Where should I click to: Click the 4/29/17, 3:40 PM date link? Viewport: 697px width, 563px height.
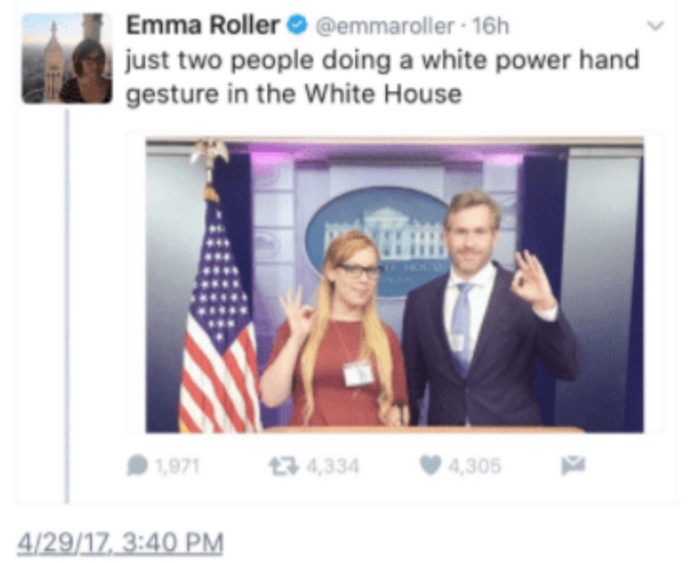coord(120,543)
